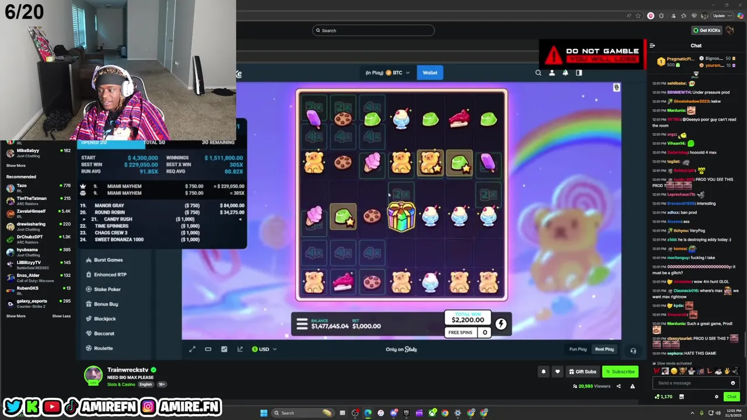Image resolution: width=747 pixels, height=420 pixels.
Task: Open the user avatar in Kick header
Action: coord(730,30)
